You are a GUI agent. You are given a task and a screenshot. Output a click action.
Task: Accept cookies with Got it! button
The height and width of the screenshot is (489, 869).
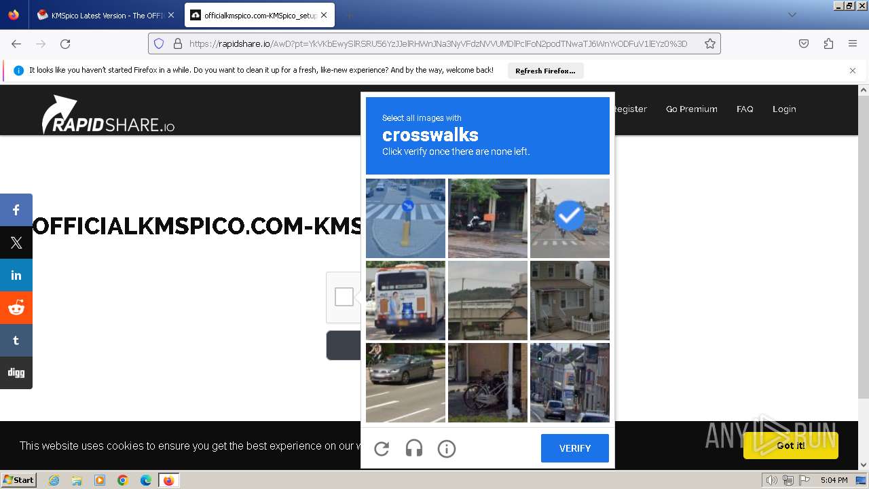click(x=791, y=446)
